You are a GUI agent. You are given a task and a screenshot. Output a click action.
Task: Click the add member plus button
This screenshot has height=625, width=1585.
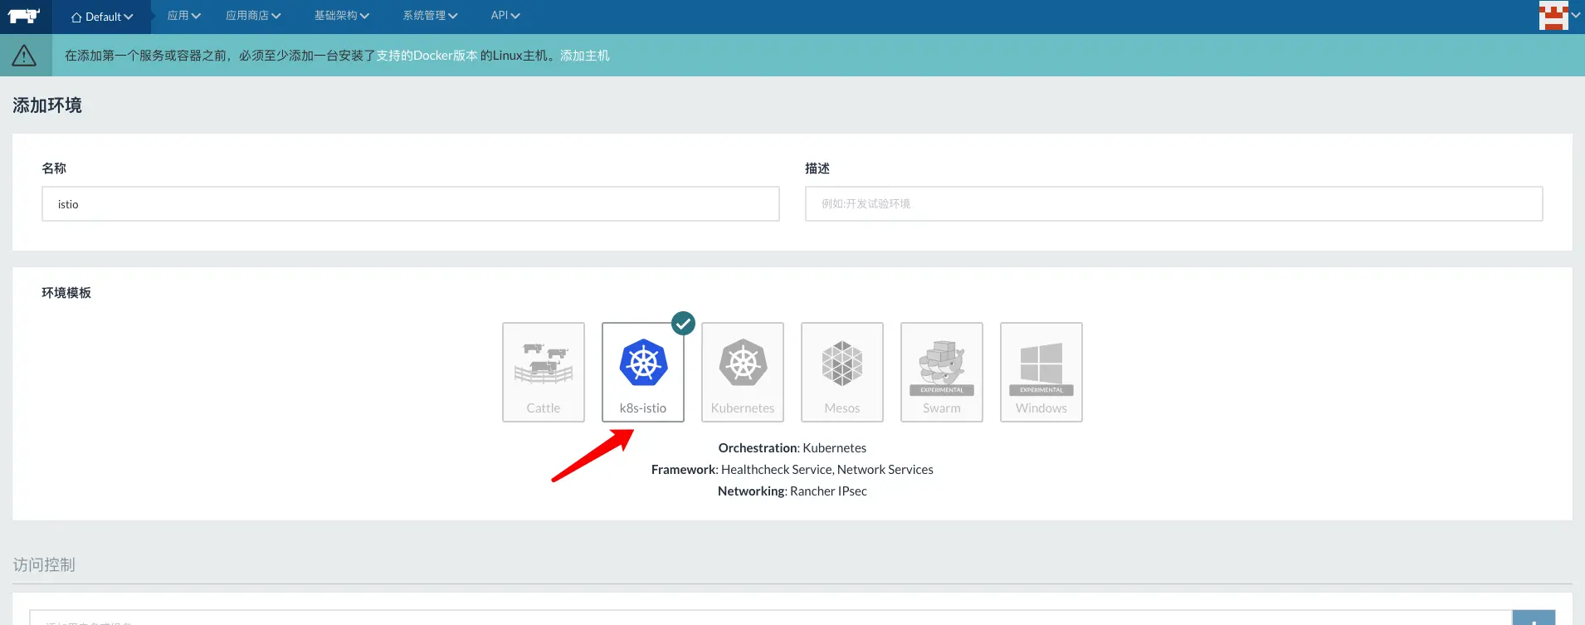[1534, 618]
